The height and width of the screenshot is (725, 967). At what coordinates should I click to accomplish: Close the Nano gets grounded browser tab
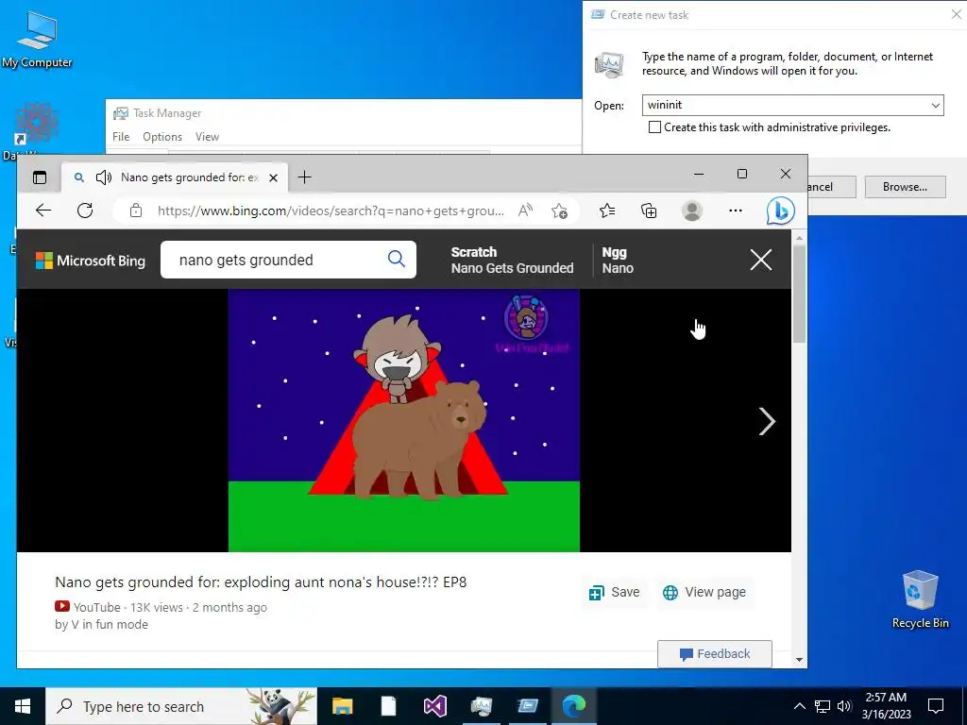[273, 177]
